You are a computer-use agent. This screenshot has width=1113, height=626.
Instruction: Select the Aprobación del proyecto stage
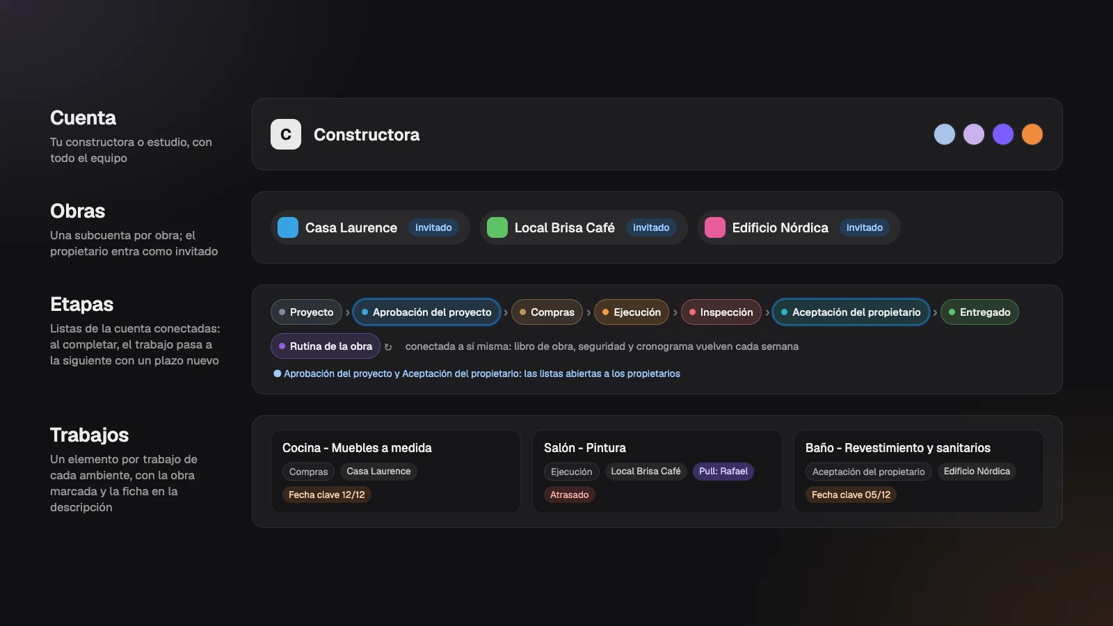click(426, 312)
